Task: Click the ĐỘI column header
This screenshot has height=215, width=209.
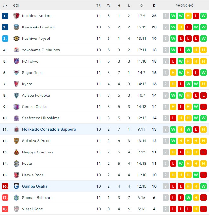Action: tap(16, 6)
